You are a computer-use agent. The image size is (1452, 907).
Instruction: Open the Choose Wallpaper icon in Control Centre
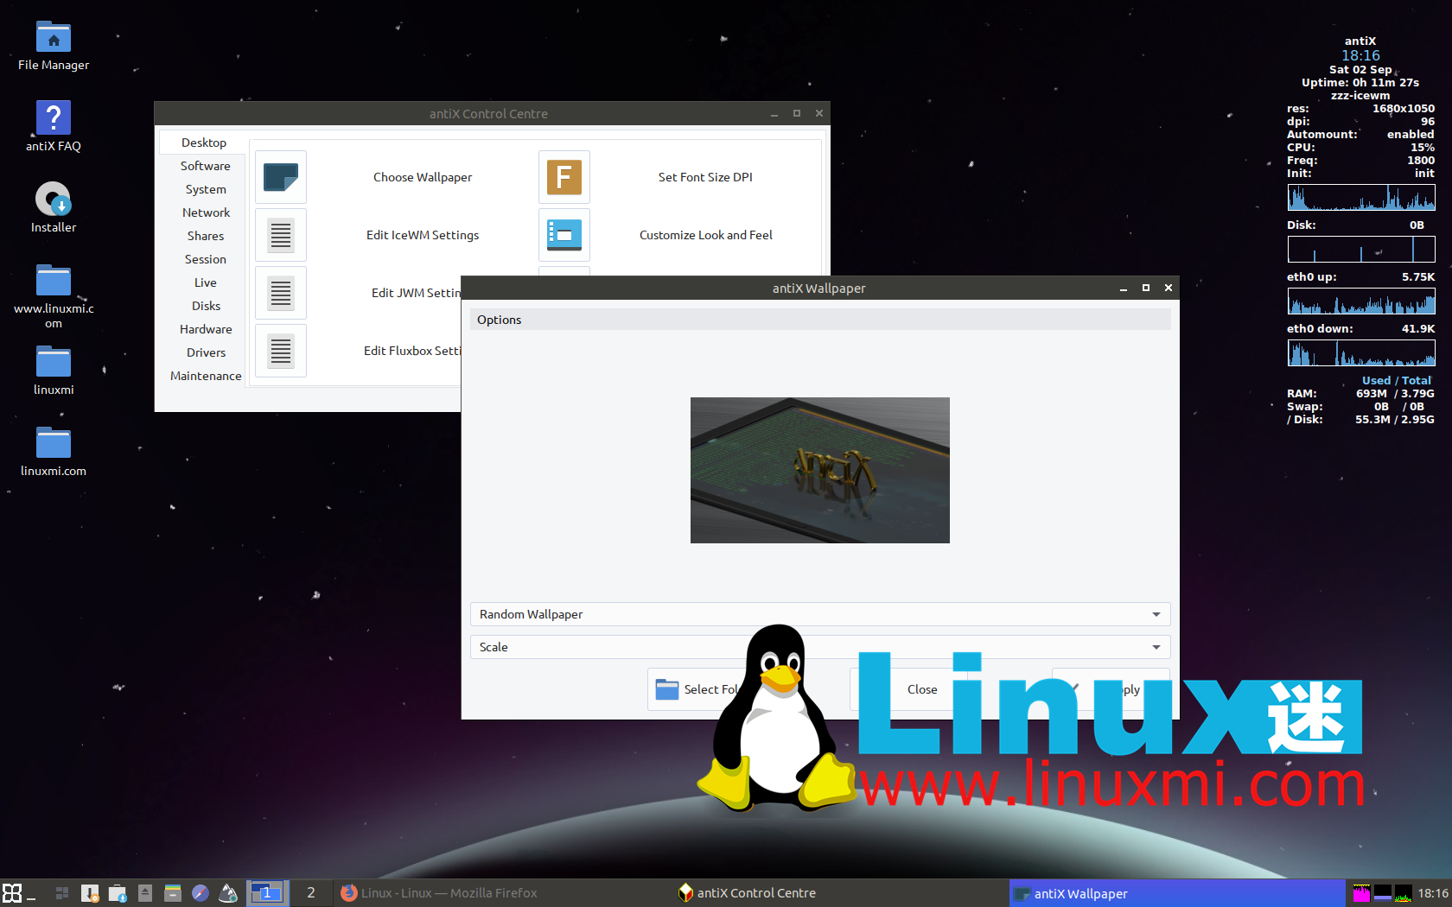point(281,177)
